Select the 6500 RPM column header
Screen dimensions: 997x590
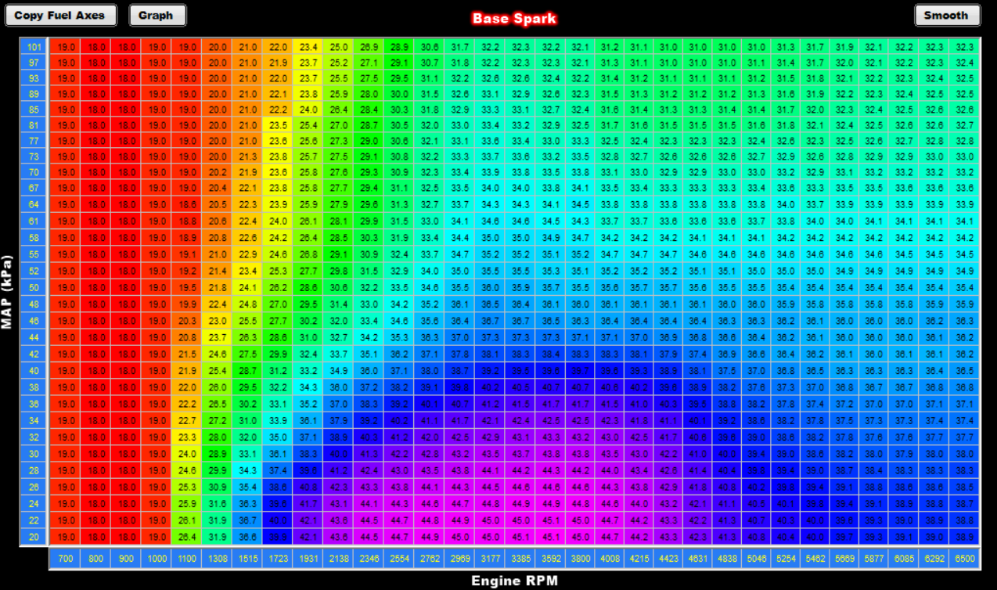point(966,559)
